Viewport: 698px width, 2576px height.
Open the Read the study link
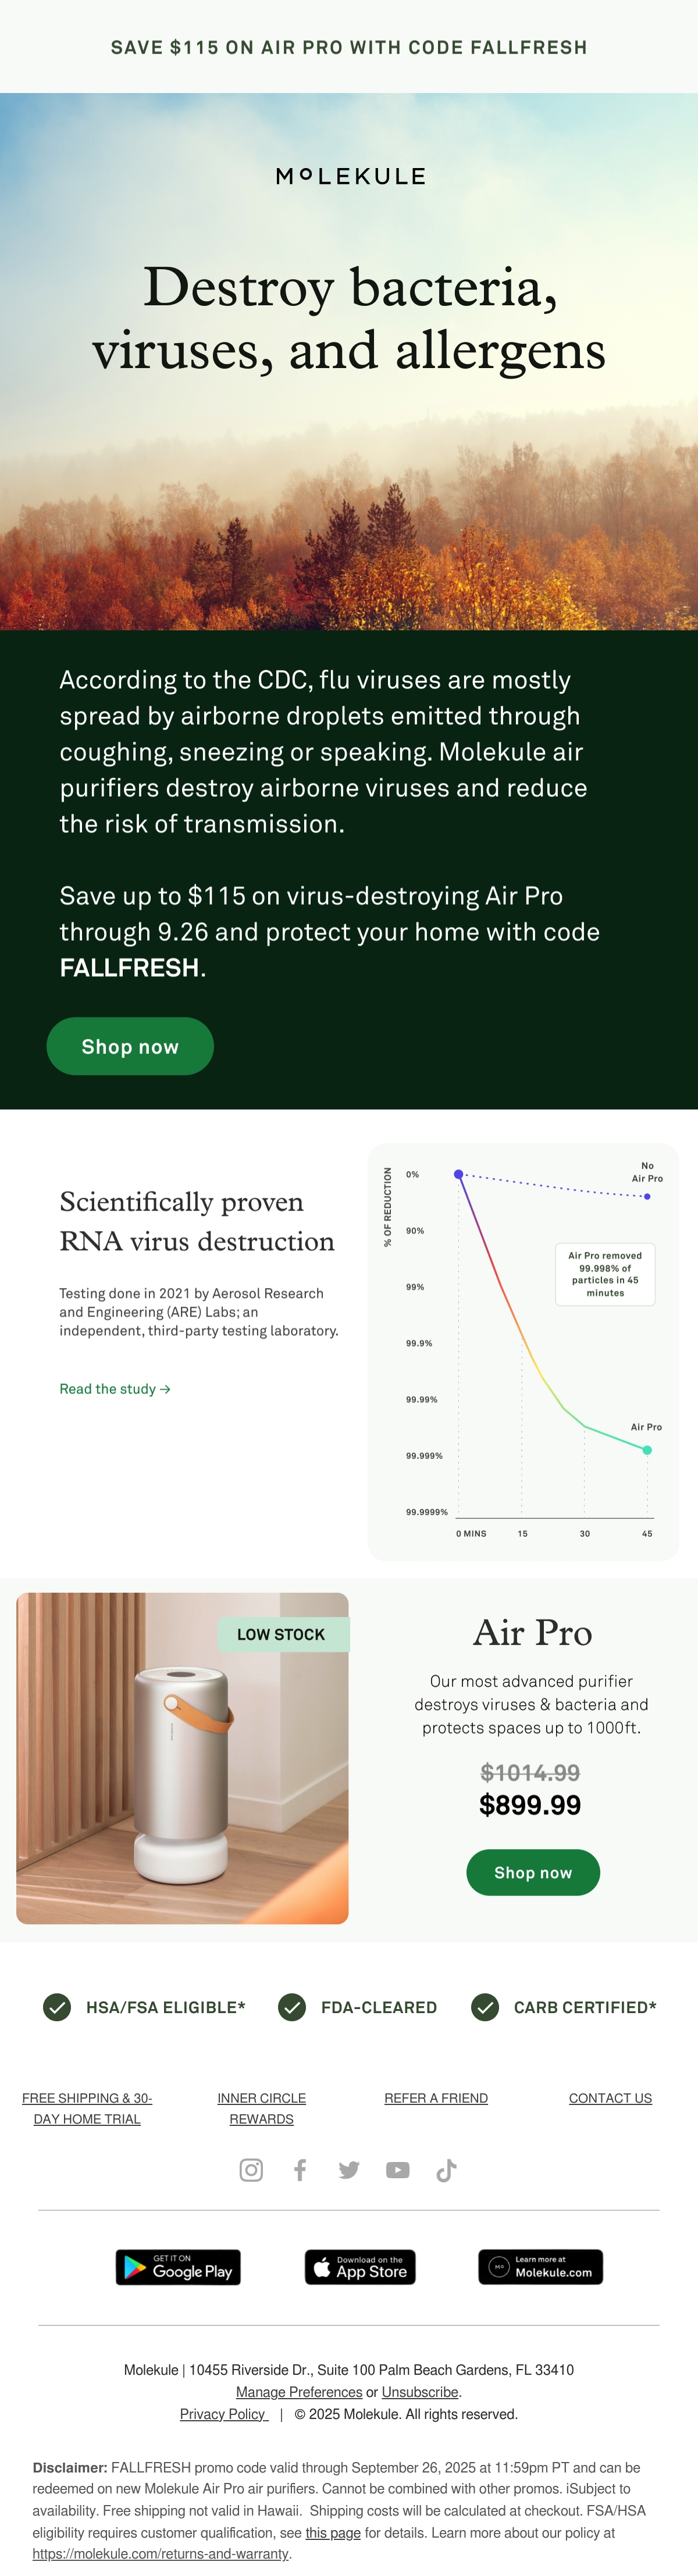pyautogui.click(x=115, y=1389)
